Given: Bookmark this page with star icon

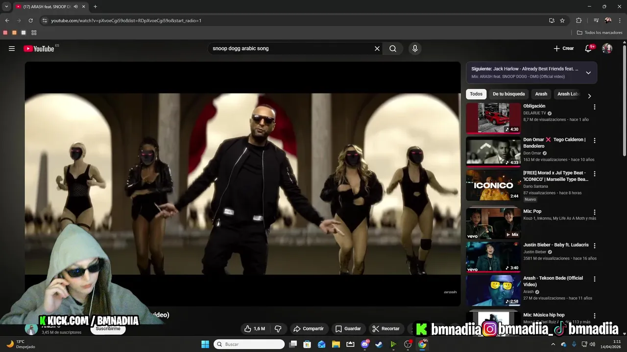Looking at the screenshot, I should [x=562, y=21].
